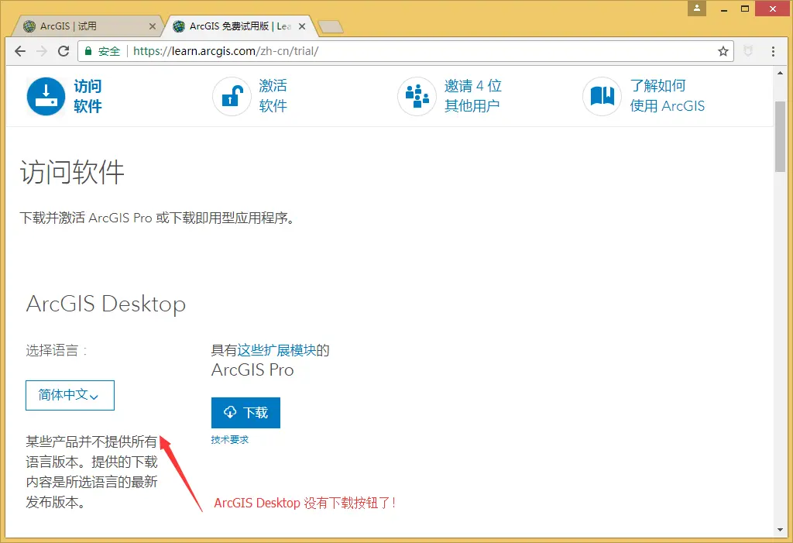The height and width of the screenshot is (543, 793).
Task: Bookmark this page with the star icon
Action: (x=723, y=51)
